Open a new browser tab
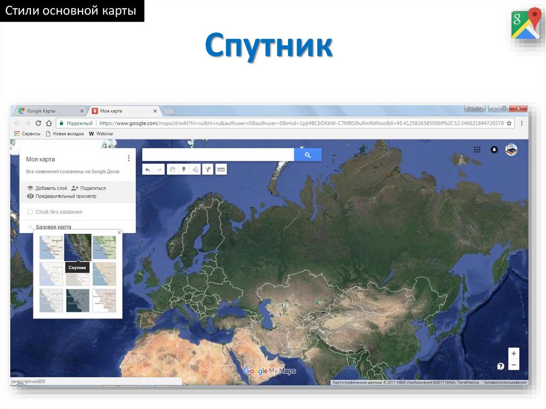Image resolution: width=546 pixels, height=409 pixels. click(x=169, y=111)
